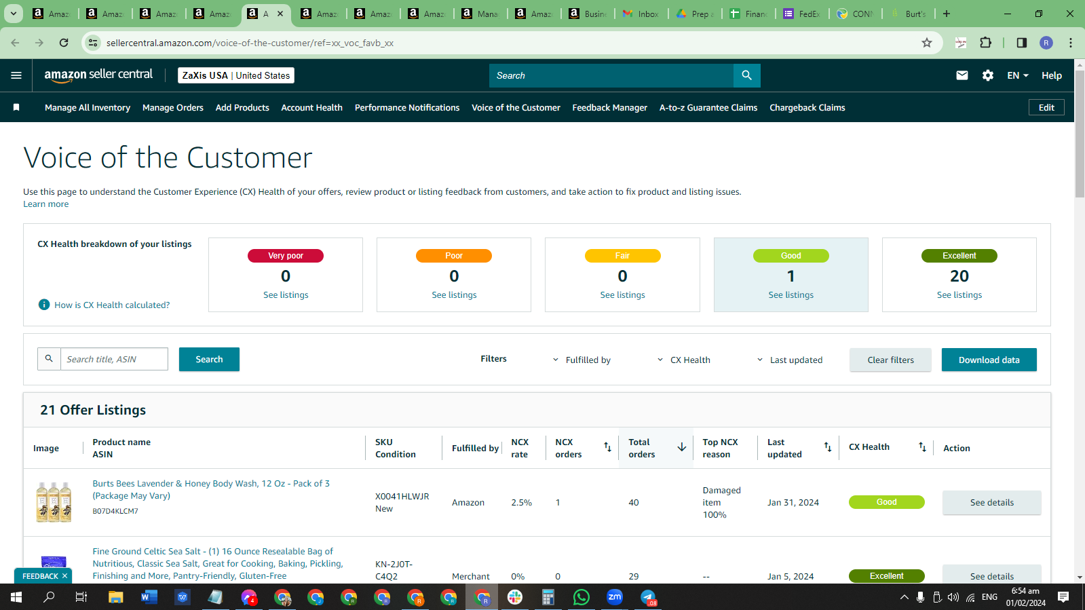The height and width of the screenshot is (610, 1085).
Task: Switch to the Inbox Gmail tab
Action: coord(641,14)
